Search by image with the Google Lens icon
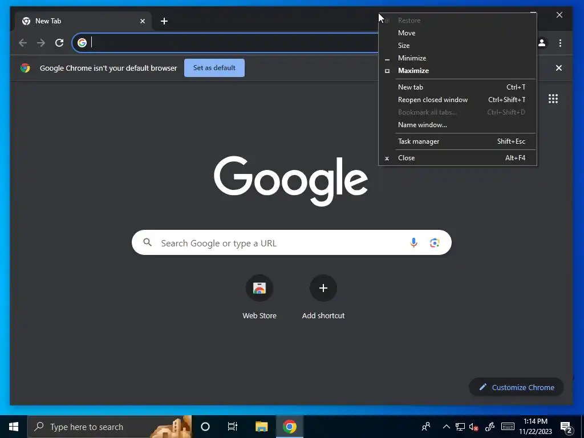 click(435, 243)
